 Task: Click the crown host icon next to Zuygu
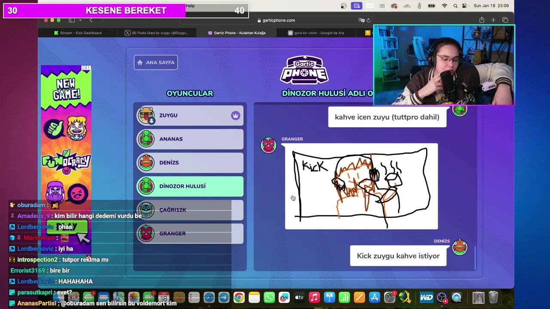pos(235,115)
